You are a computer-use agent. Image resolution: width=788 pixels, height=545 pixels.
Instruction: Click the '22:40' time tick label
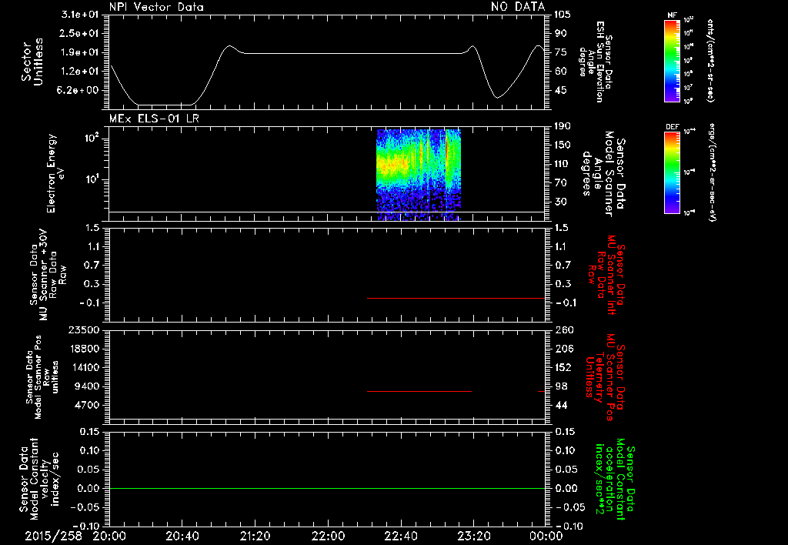[401, 536]
